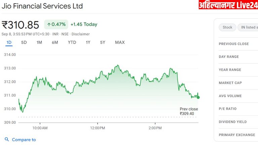The image size is (258, 145).
Task: Show the MAX time range chart
Action: [120, 42]
